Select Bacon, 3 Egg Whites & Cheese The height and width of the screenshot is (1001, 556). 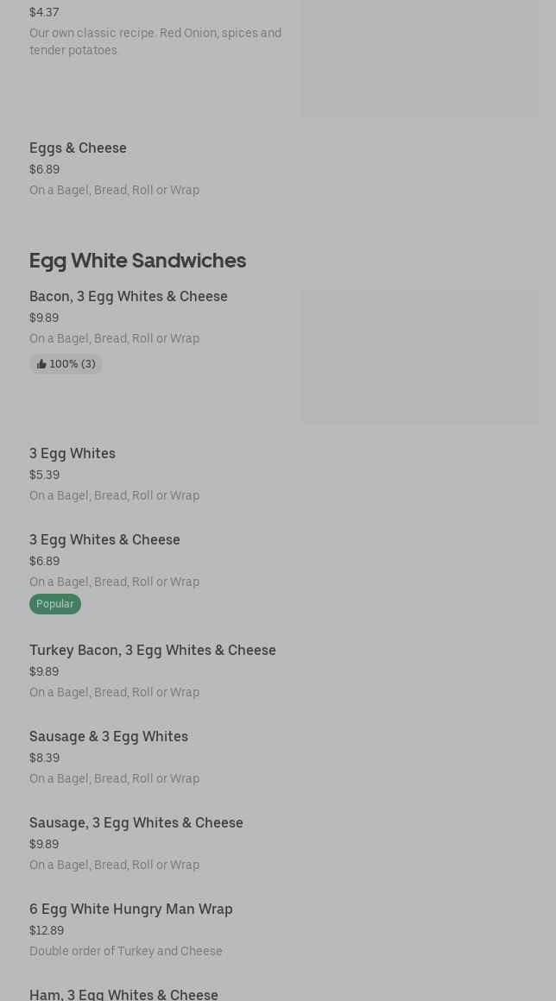tap(129, 296)
